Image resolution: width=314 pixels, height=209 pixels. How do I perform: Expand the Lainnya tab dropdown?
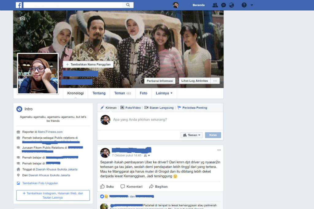pos(164,93)
